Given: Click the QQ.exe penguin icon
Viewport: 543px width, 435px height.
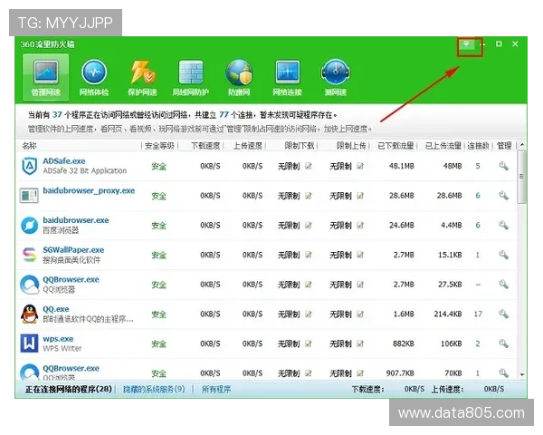Looking at the screenshot, I should coord(30,314).
